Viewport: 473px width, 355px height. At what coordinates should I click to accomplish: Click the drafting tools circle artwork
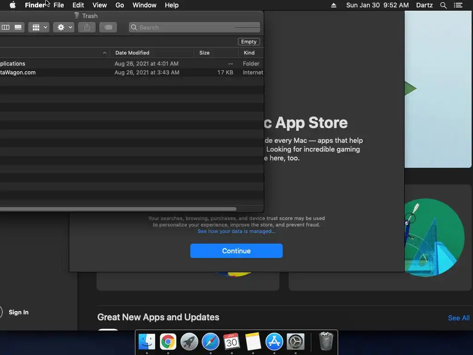[x=434, y=237]
